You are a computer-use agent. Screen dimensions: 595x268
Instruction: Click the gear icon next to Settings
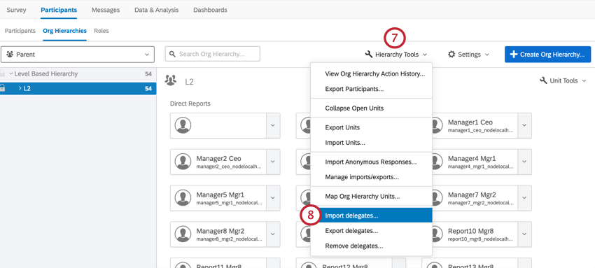[x=451, y=54]
